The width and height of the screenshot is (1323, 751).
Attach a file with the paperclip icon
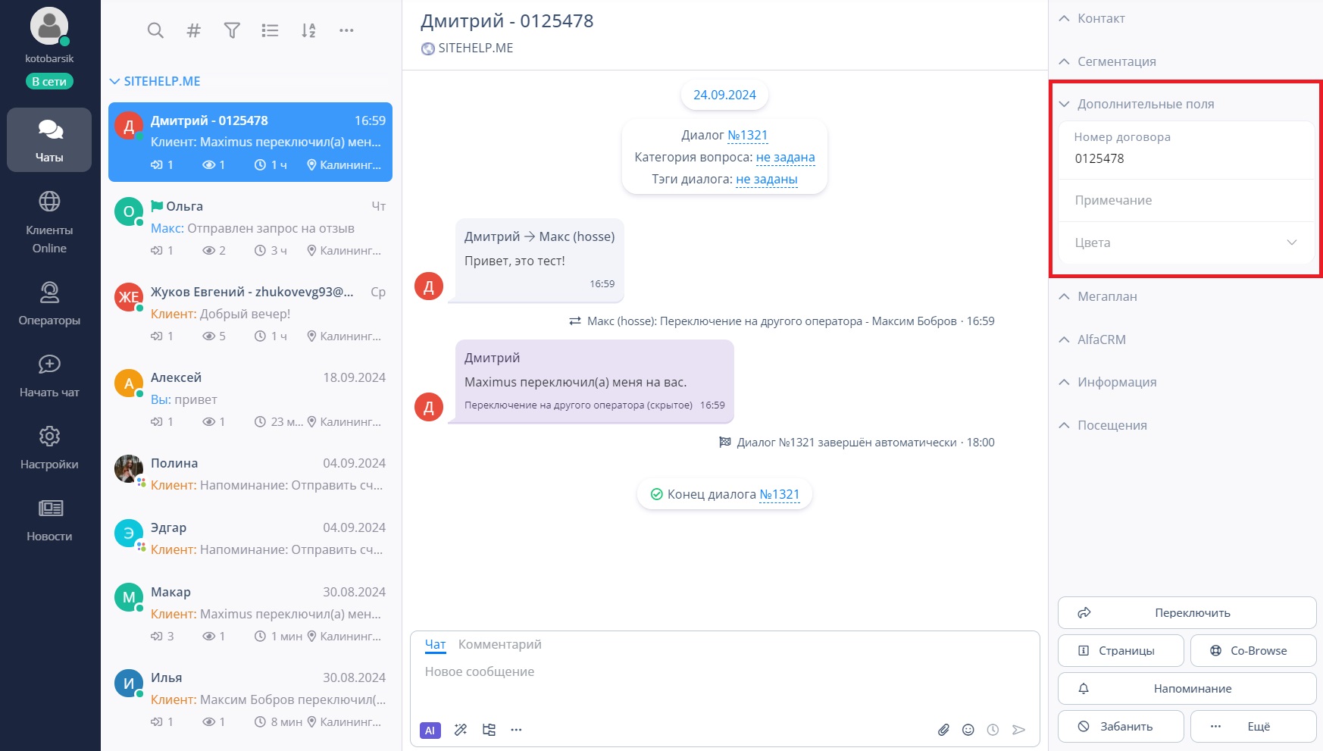pyautogui.click(x=943, y=730)
